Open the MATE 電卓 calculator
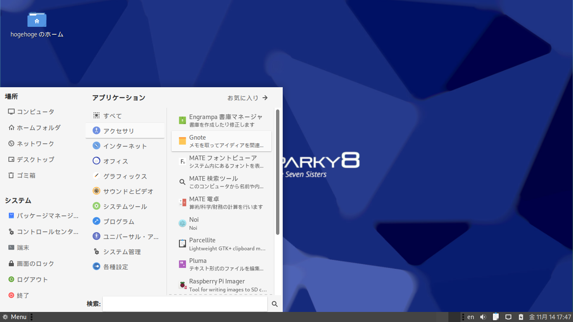 coord(221,203)
